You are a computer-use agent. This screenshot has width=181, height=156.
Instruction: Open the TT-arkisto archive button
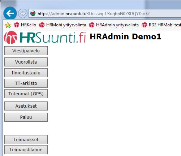(x=26, y=83)
